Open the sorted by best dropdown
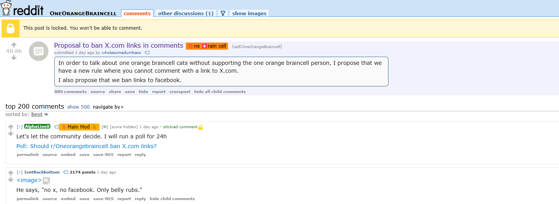Screen dimensions: 559x204 tap(40, 115)
